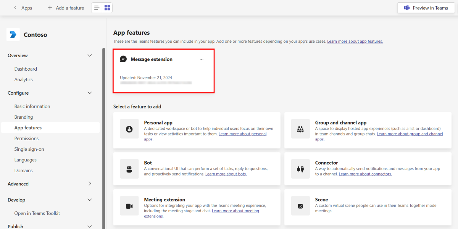Select the Bot feature card title

[148, 163]
